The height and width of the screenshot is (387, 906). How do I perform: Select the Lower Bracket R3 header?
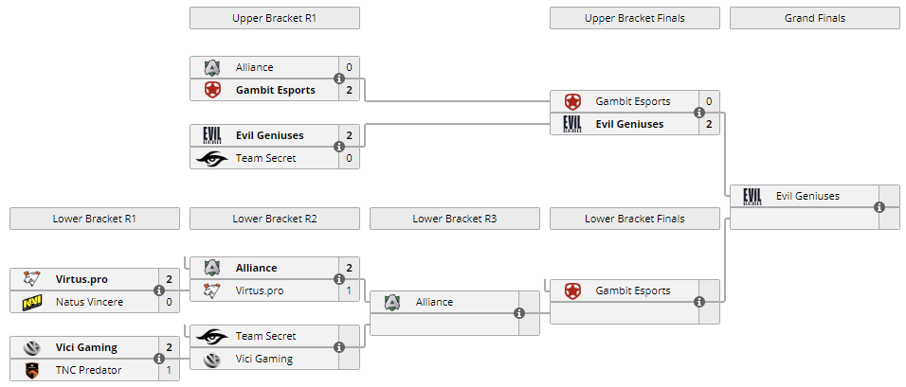(x=455, y=219)
